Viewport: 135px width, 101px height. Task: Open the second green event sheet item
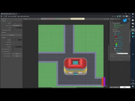117,27
